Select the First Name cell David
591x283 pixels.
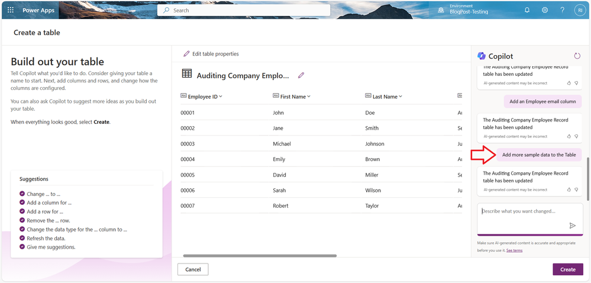click(x=279, y=175)
